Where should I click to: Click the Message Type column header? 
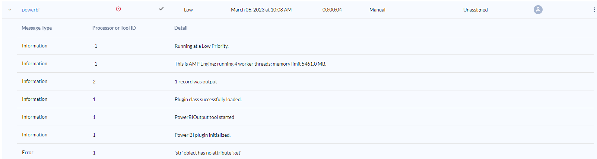pyautogui.click(x=36, y=28)
